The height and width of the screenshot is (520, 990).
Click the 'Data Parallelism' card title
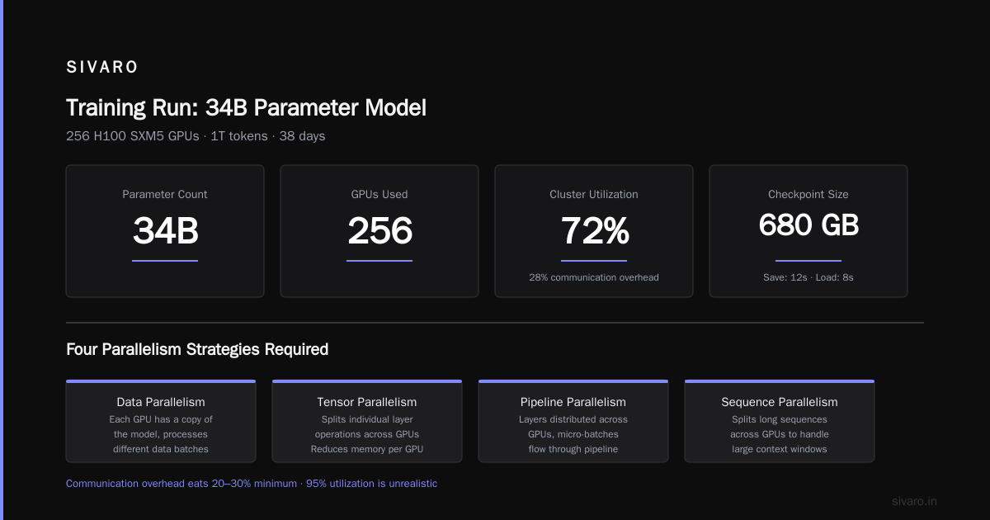[161, 402]
